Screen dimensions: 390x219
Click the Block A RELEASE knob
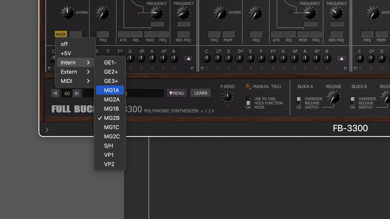(x=333, y=97)
